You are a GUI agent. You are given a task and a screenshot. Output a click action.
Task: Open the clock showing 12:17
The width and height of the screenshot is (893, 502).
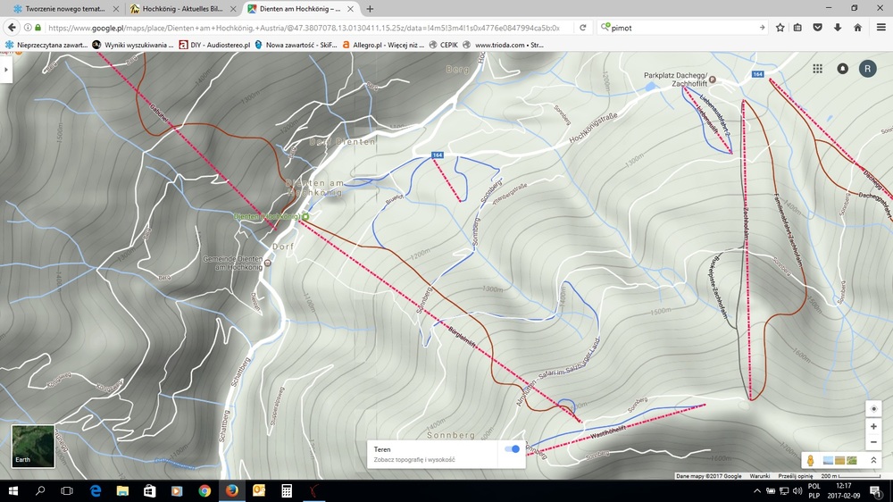844,490
